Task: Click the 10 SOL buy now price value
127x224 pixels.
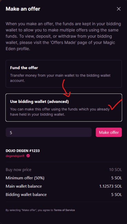Action: [x=116, y=170]
